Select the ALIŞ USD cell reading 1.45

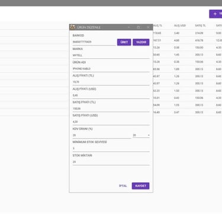pyautogui.click(x=176, y=55)
